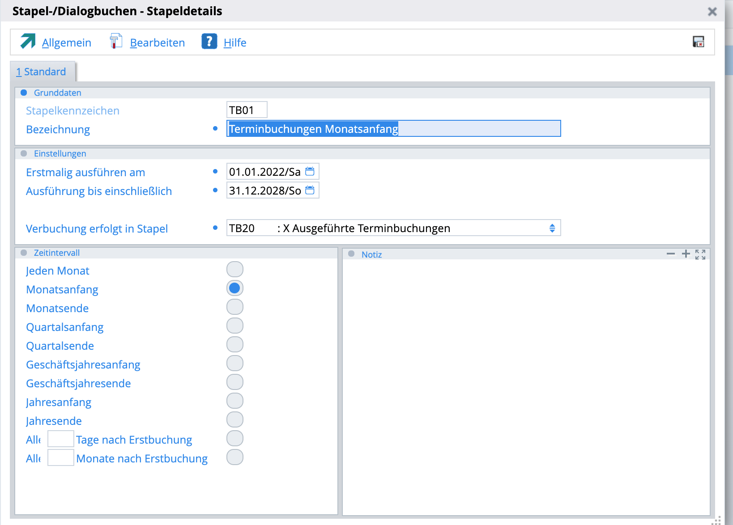Choose the Monatsende interval option
The height and width of the screenshot is (525, 733).
tap(234, 307)
